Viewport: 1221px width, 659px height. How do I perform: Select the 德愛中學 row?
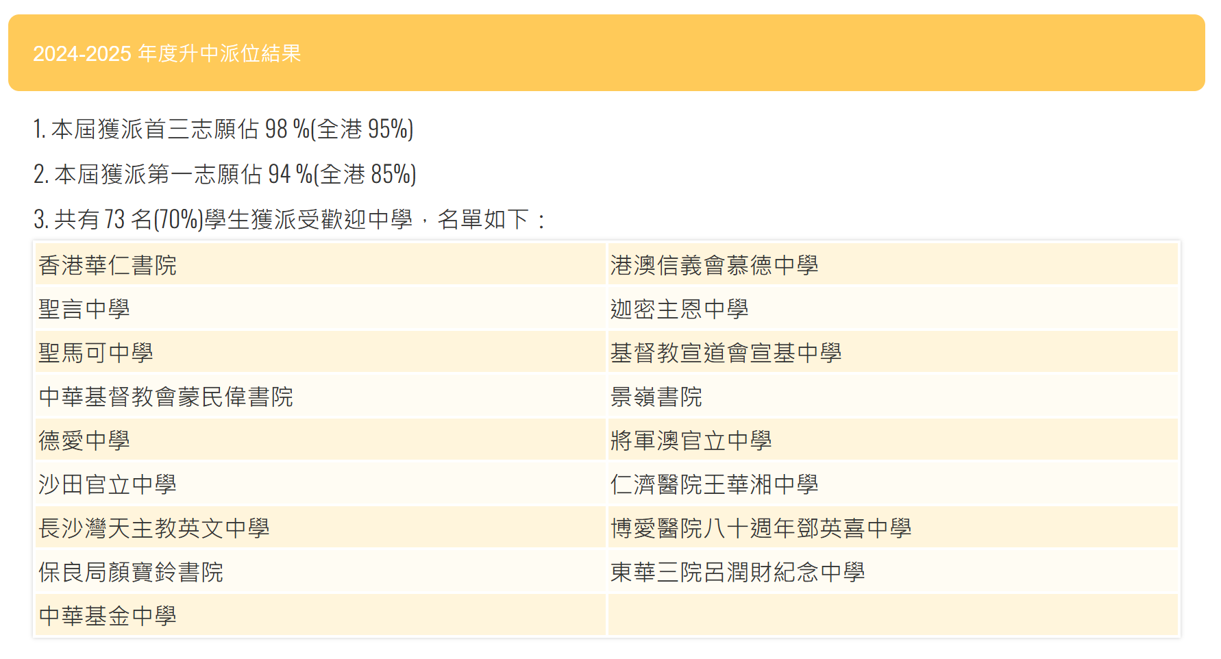[x=84, y=440]
